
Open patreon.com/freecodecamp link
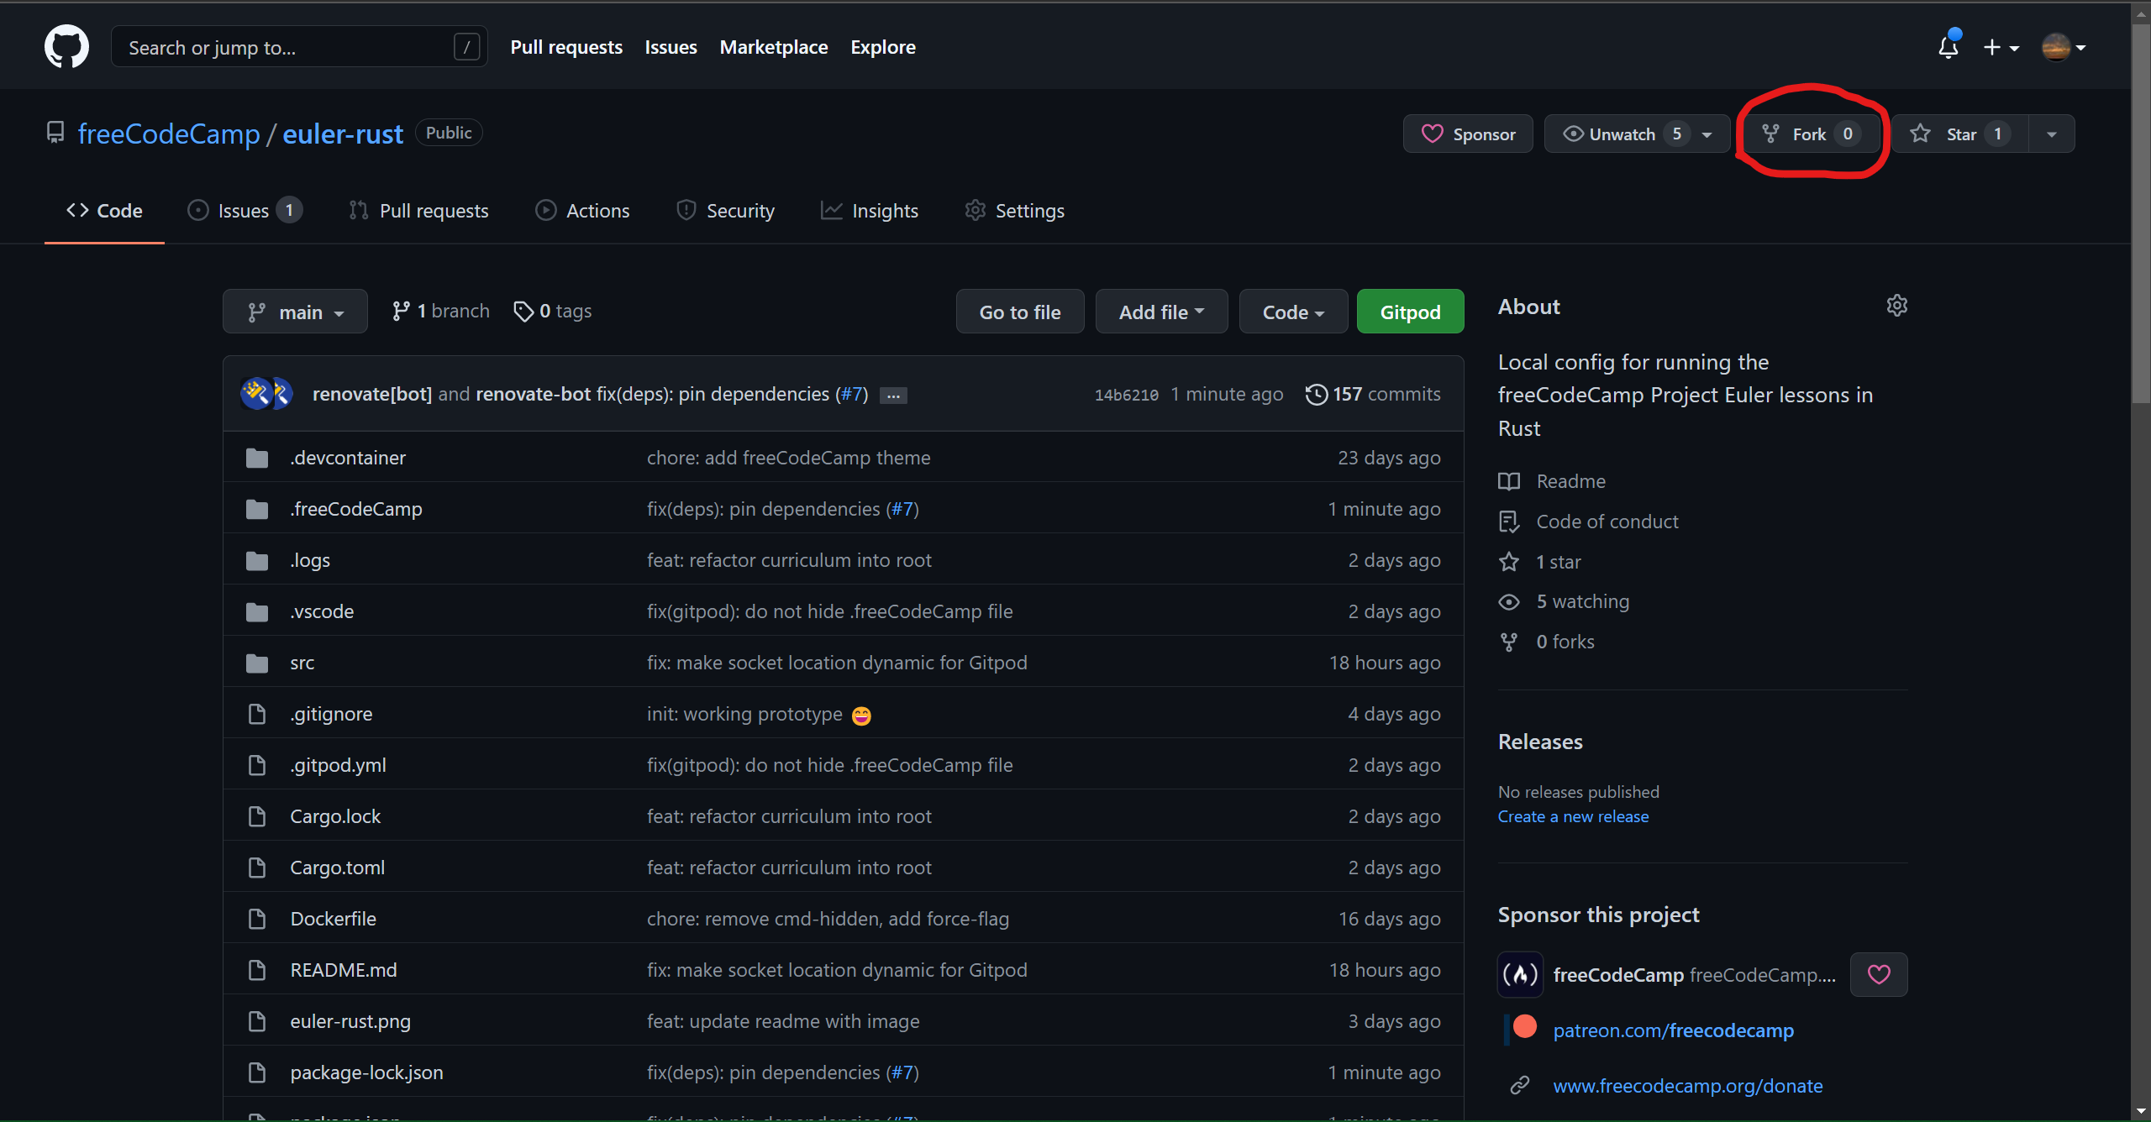(x=1673, y=1030)
